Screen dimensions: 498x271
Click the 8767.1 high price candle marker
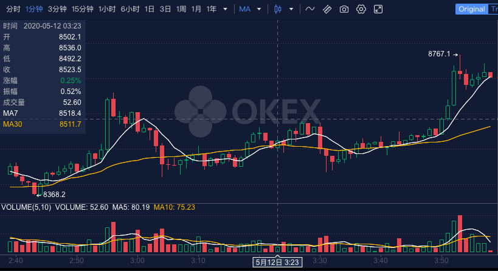pyautogui.click(x=443, y=54)
